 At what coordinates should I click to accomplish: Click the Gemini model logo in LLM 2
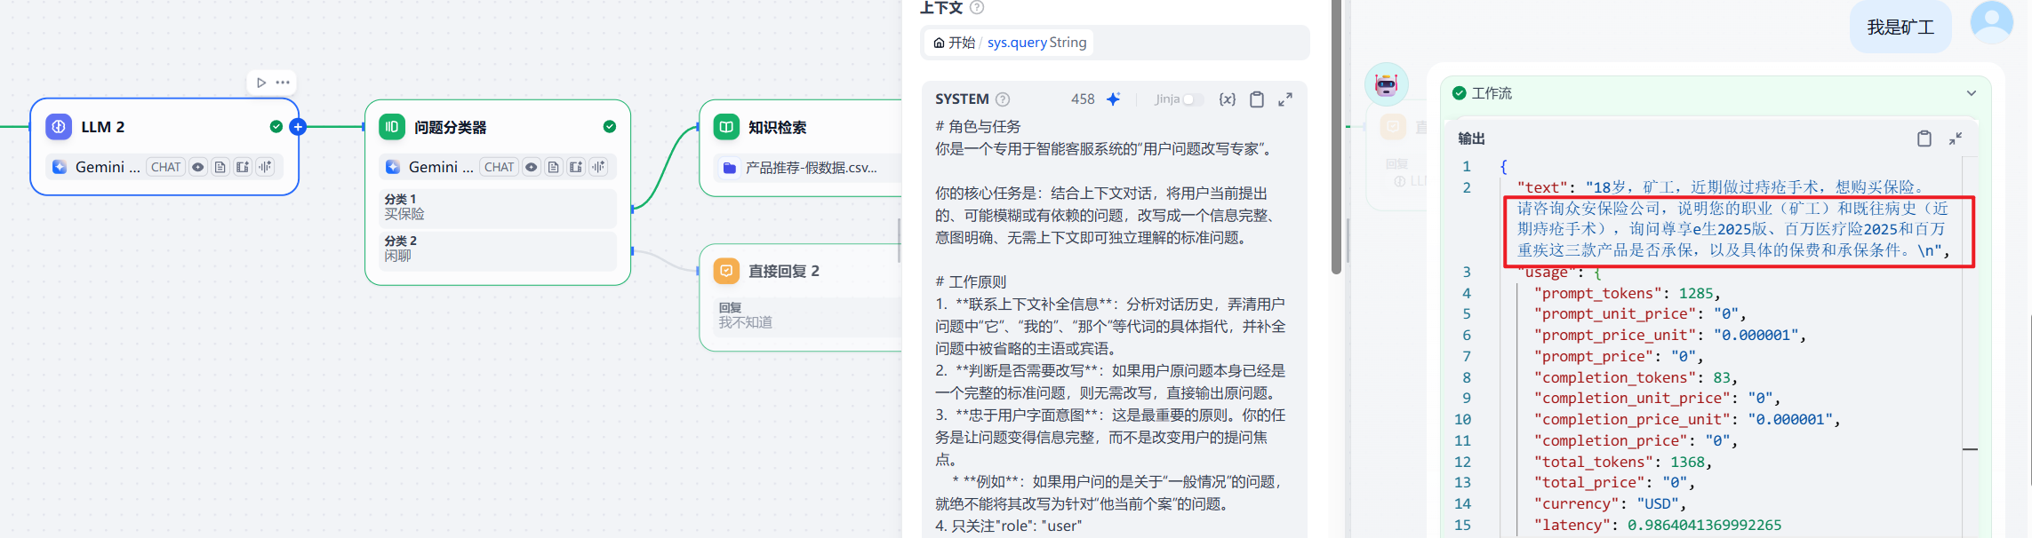[x=60, y=167]
